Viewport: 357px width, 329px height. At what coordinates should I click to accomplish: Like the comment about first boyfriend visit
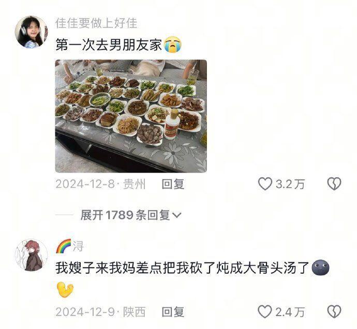point(265,183)
